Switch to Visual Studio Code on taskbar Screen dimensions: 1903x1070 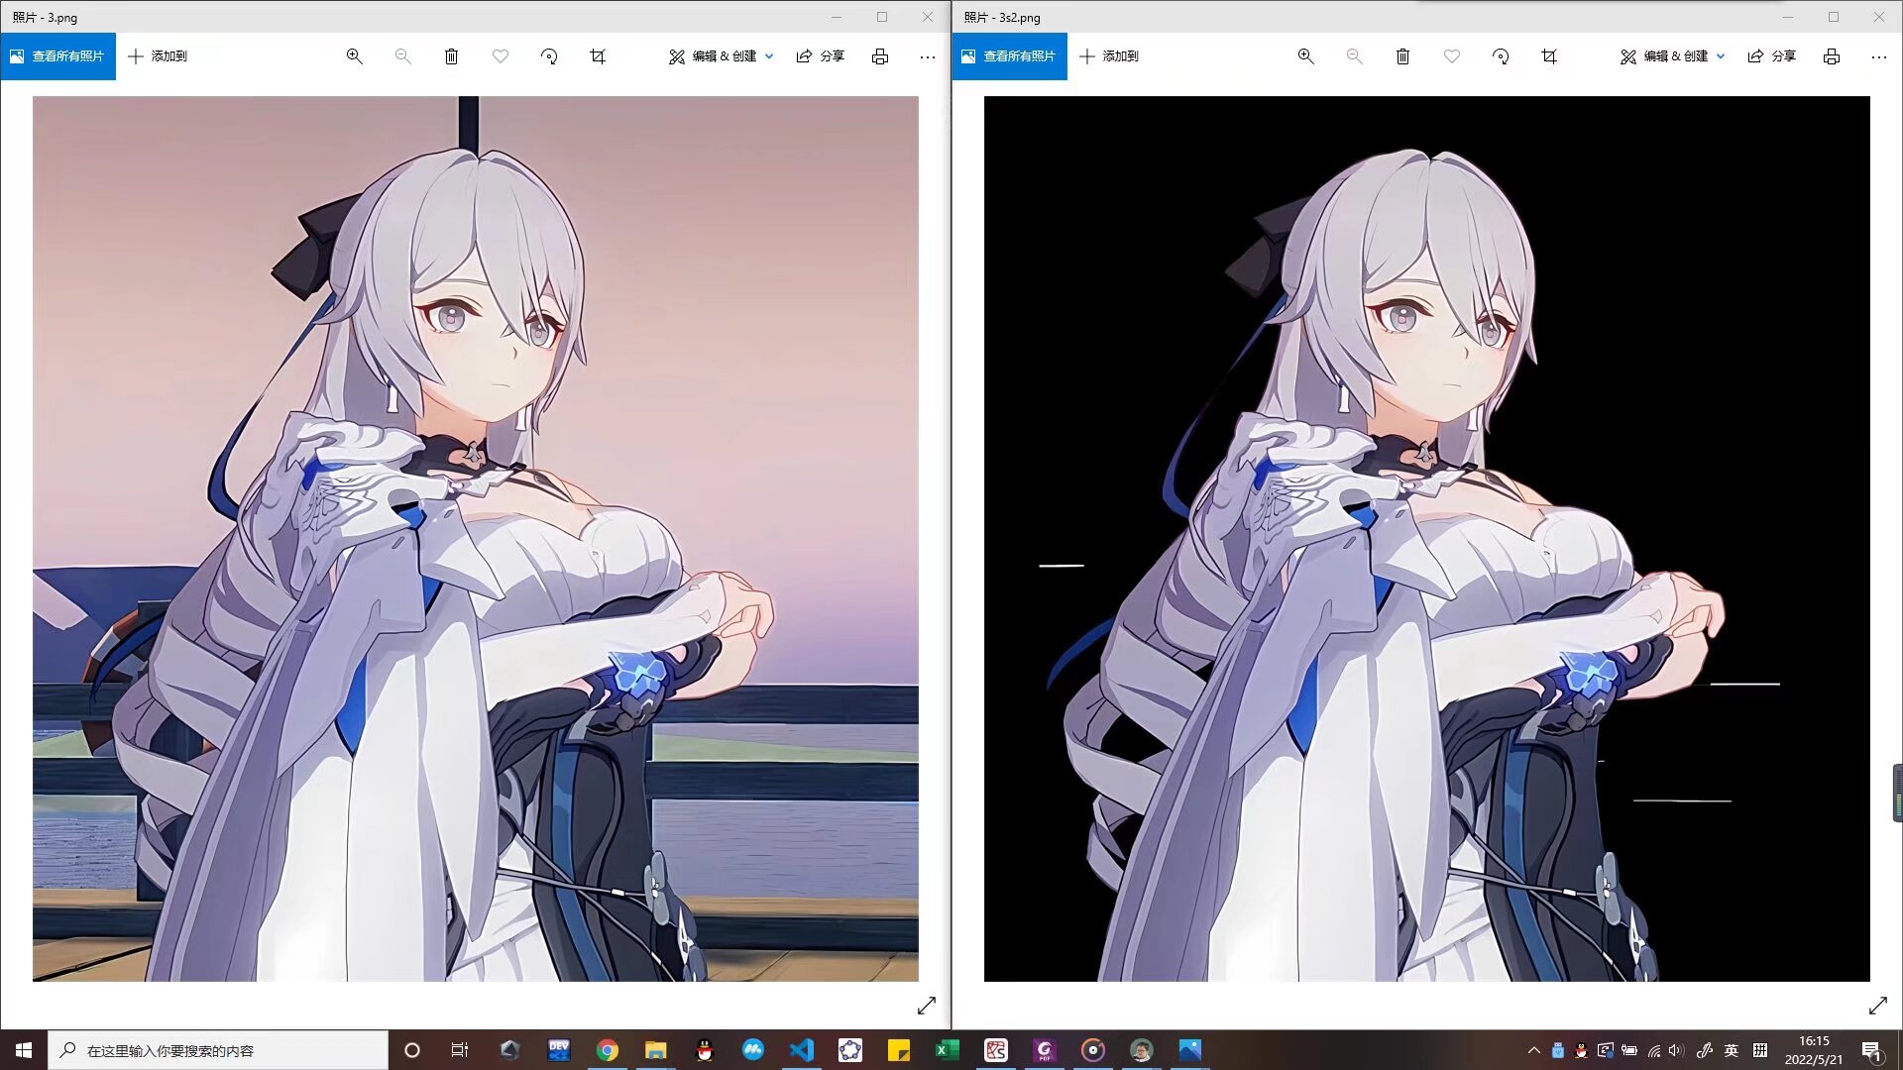click(x=802, y=1050)
